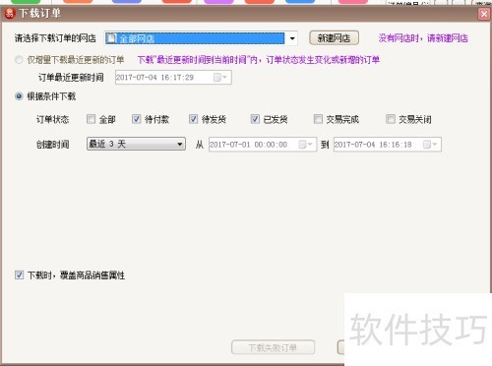The width and height of the screenshot is (492, 366).
Task: Open calendar picker for start date 从
Action: [306, 145]
